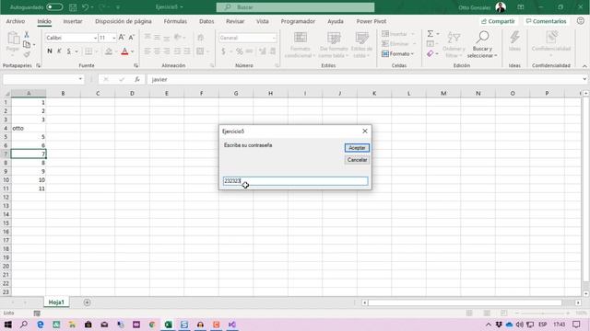
Task: Toggle bold N formatting
Action: pyautogui.click(x=50, y=51)
